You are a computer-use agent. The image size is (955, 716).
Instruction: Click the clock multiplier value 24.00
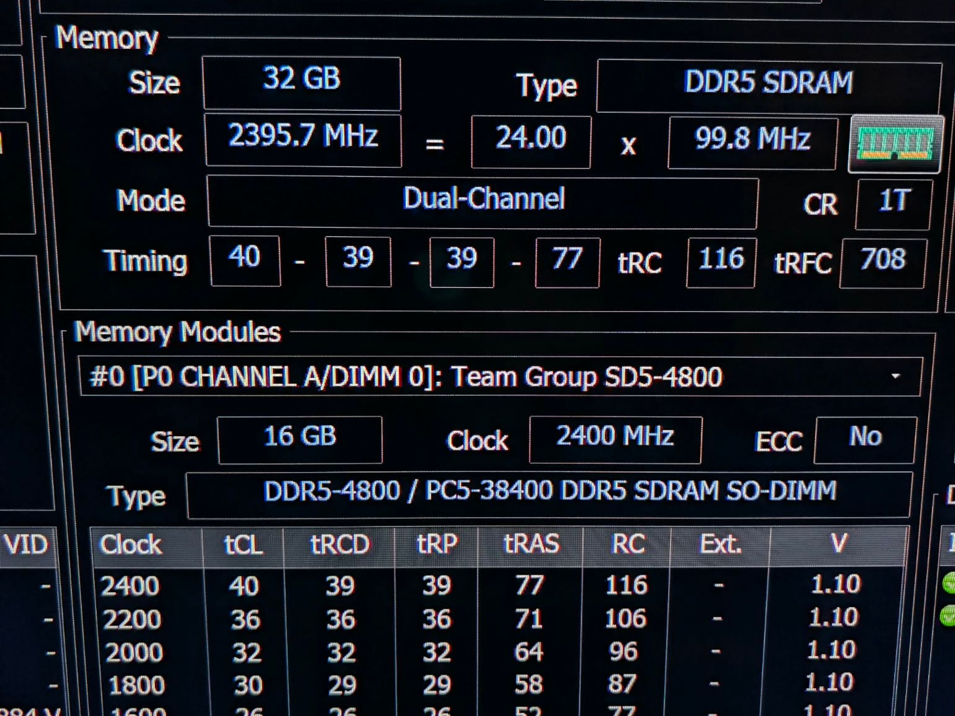[x=531, y=142]
